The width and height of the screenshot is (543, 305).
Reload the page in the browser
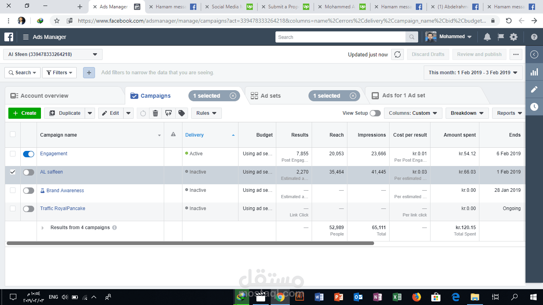coord(508,21)
